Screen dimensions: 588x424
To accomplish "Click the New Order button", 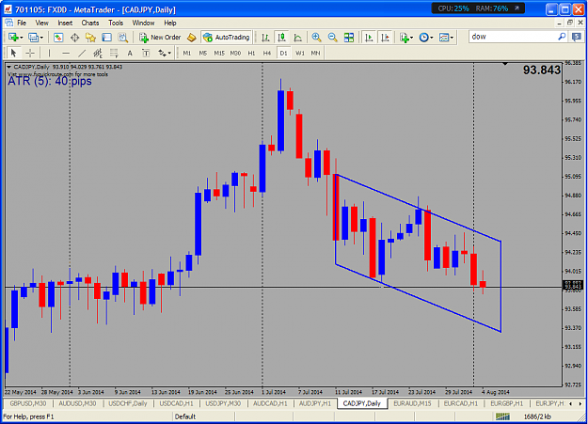I will pyautogui.click(x=160, y=37).
